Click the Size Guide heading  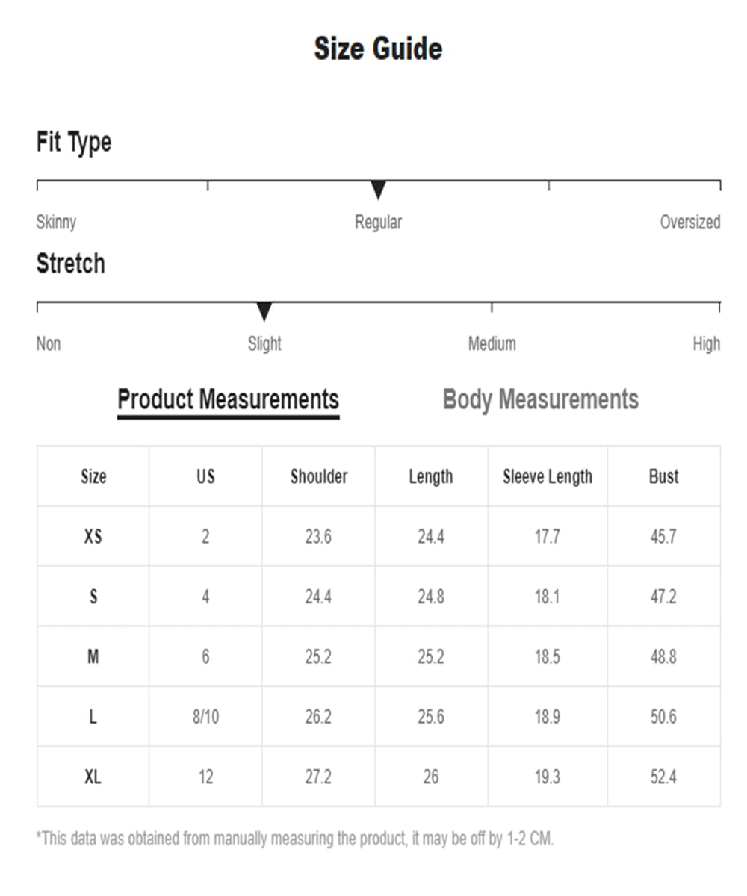coord(378,49)
